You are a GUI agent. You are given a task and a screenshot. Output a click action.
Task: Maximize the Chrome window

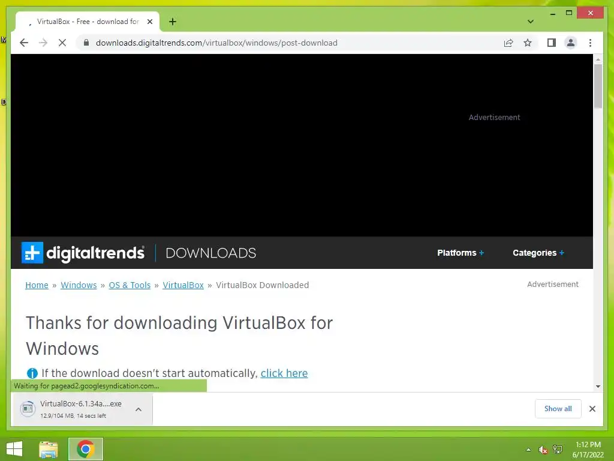(x=569, y=13)
